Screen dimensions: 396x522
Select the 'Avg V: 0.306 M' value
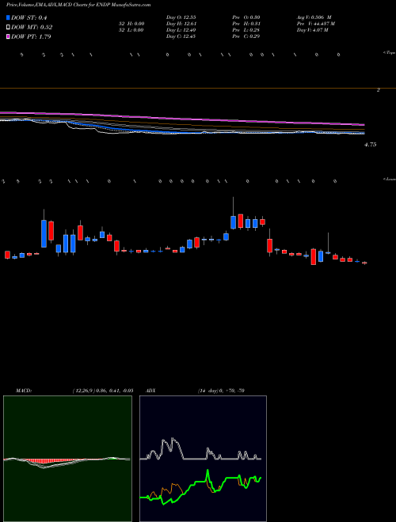314,17
